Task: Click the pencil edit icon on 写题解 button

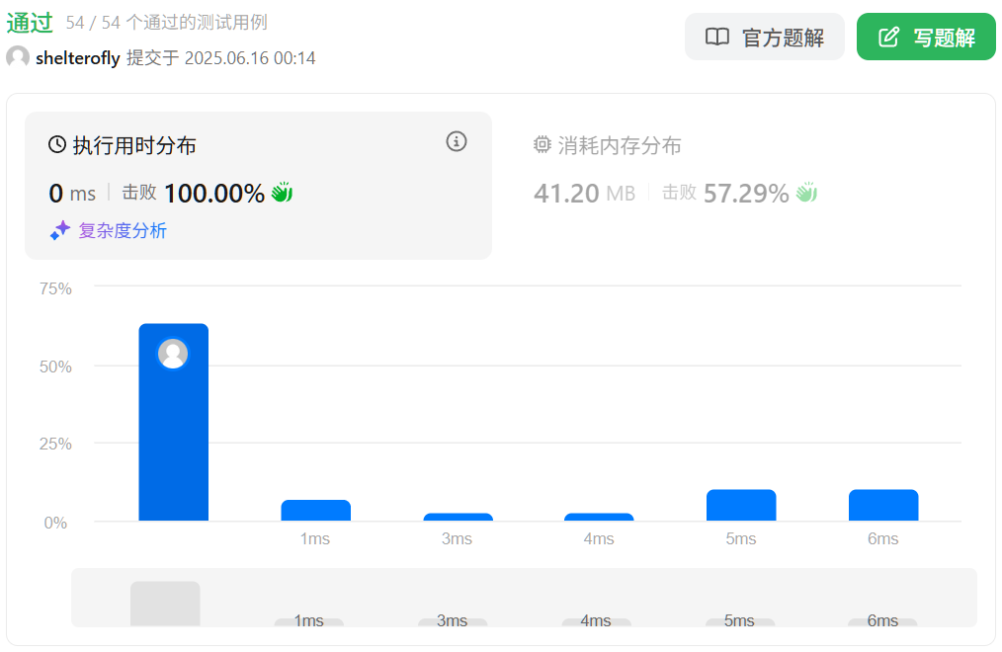Action: (889, 37)
